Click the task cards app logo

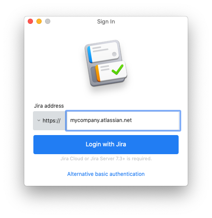[x=106, y=63]
